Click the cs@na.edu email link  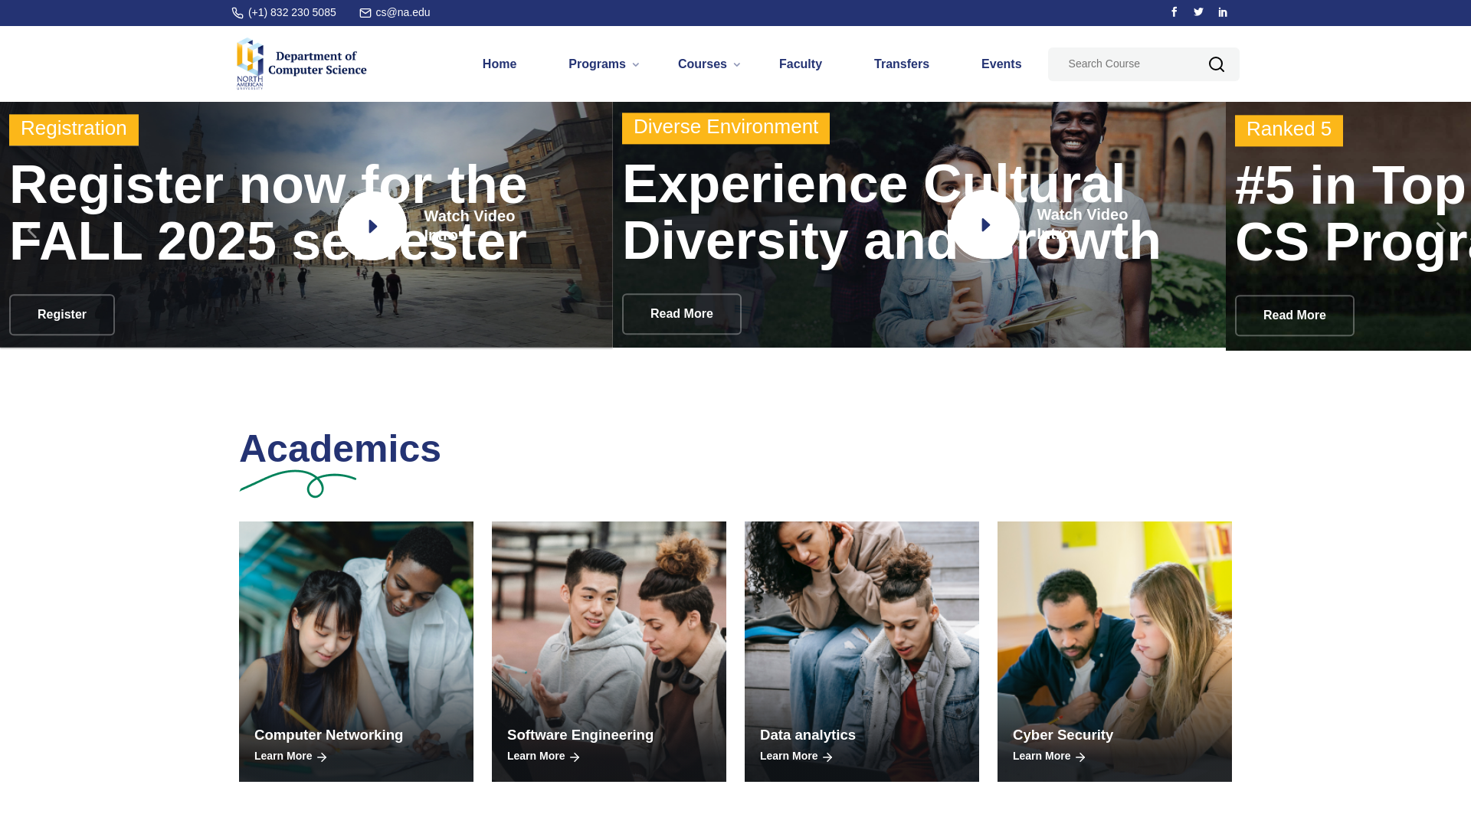(x=403, y=13)
